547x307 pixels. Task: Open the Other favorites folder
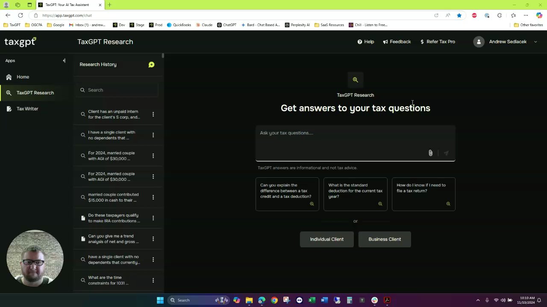point(529,25)
